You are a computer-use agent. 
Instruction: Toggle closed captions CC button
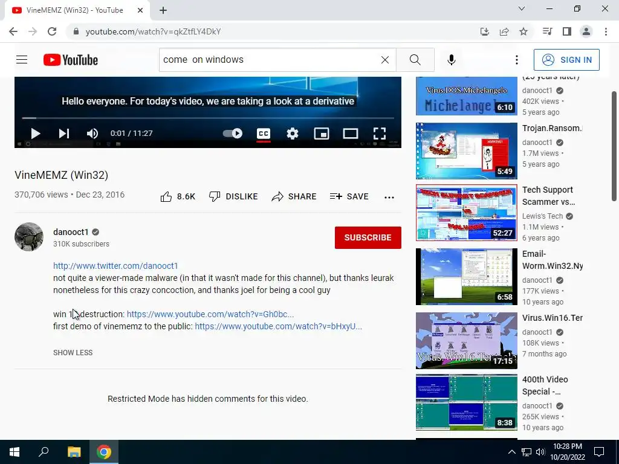264,134
